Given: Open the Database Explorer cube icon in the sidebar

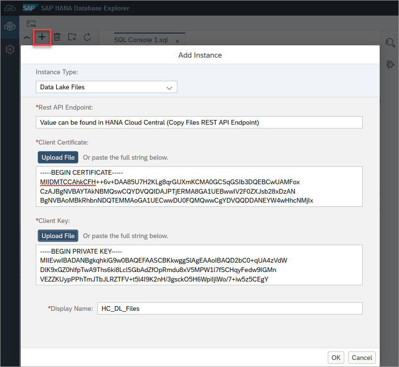Looking at the screenshot, I should coord(10,26).
